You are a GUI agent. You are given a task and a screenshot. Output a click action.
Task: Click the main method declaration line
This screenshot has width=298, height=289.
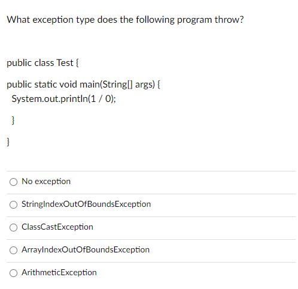coord(83,85)
